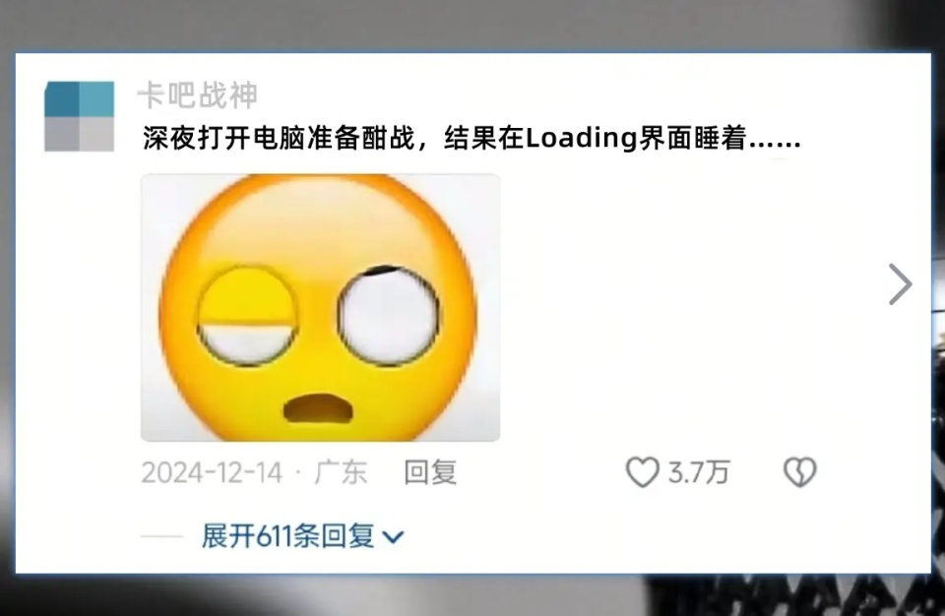Reply using the 回复 button
This screenshot has width=945, height=616.
(430, 472)
